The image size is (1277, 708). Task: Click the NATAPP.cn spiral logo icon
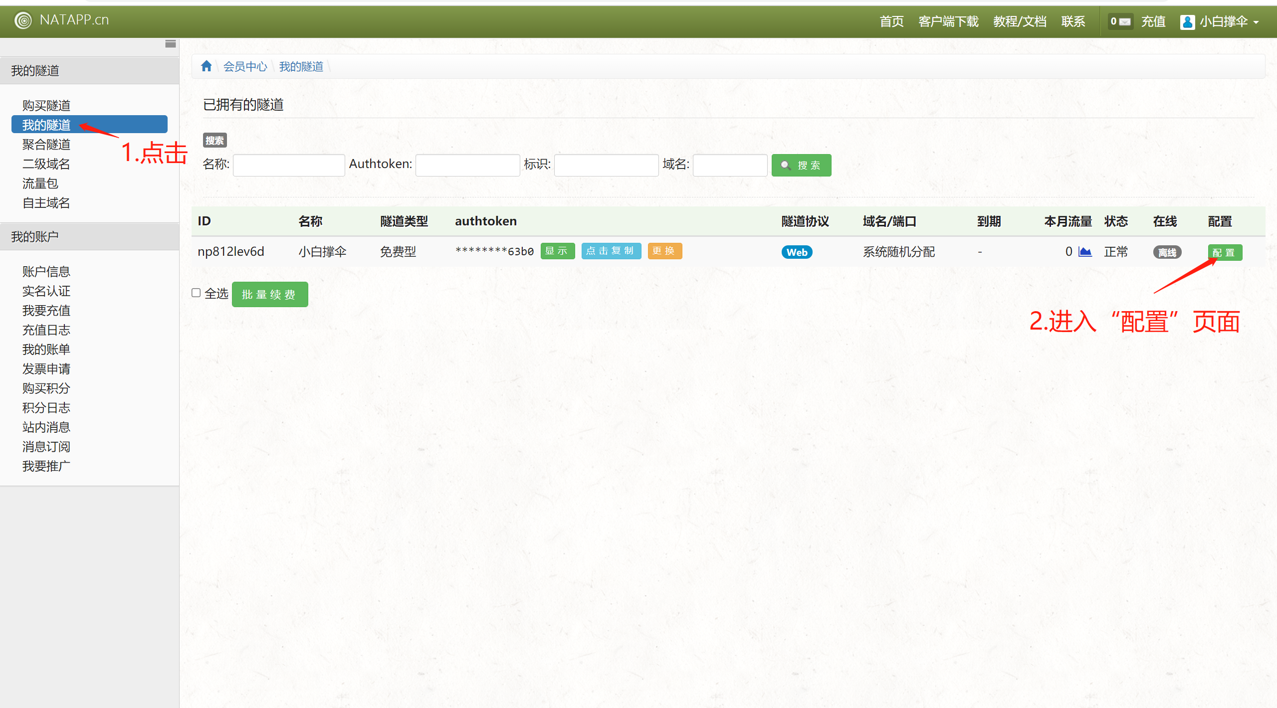pyautogui.click(x=23, y=20)
